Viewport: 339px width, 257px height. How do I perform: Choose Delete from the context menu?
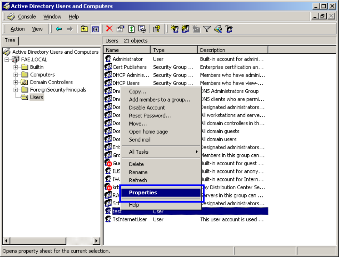[x=161, y=164]
